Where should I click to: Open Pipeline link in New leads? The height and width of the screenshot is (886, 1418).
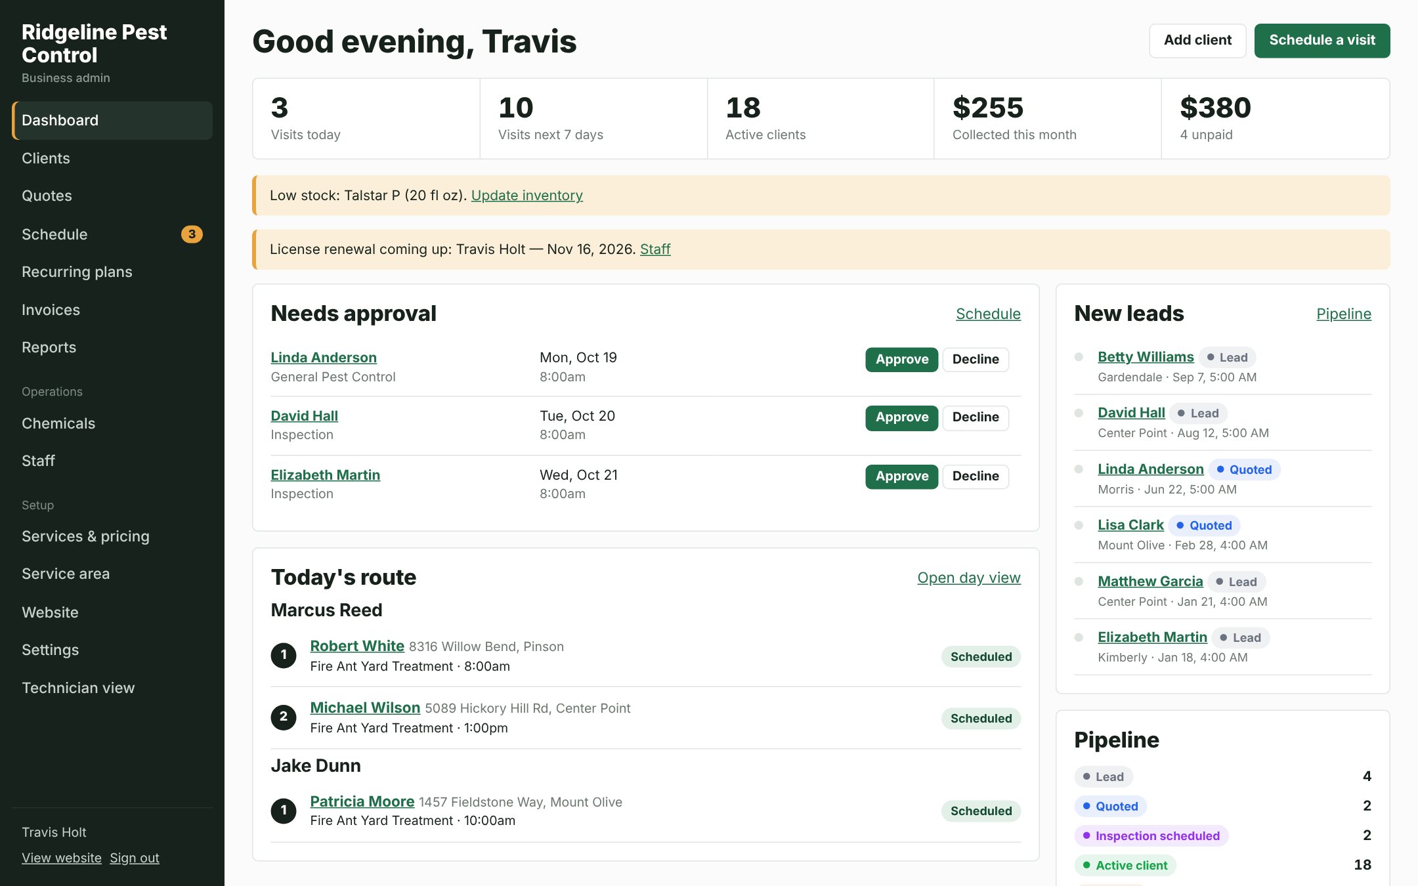tap(1343, 314)
